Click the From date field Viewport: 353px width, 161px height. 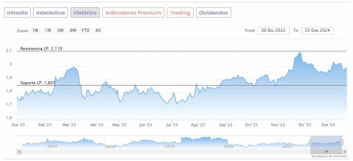point(273,30)
